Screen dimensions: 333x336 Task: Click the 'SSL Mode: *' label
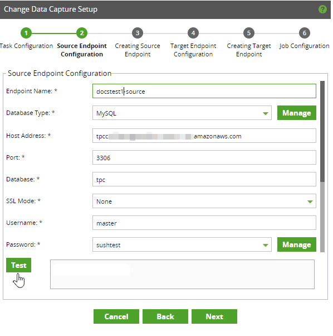tap(23, 201)
